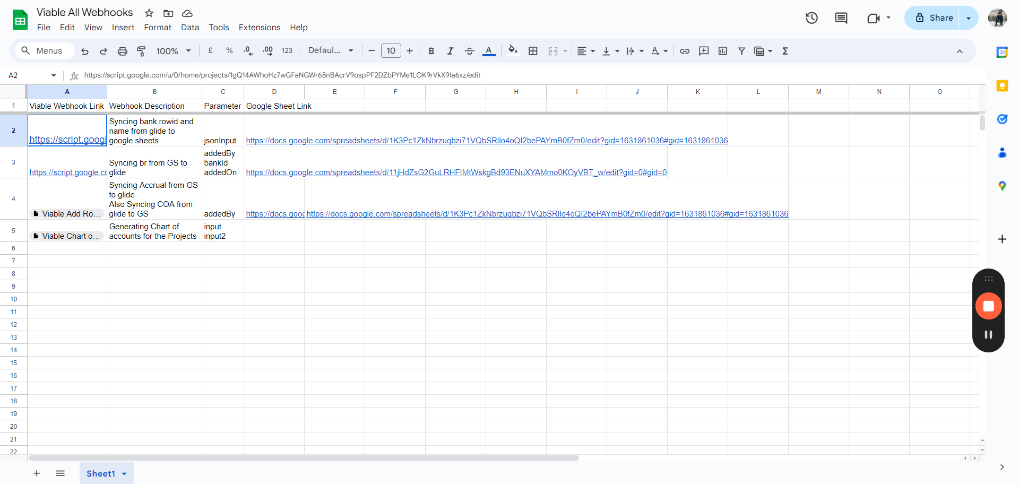Get add-ons plus icon in side panel
The width and height of the screenshot is (1019, 484).
click(1002, 239)
